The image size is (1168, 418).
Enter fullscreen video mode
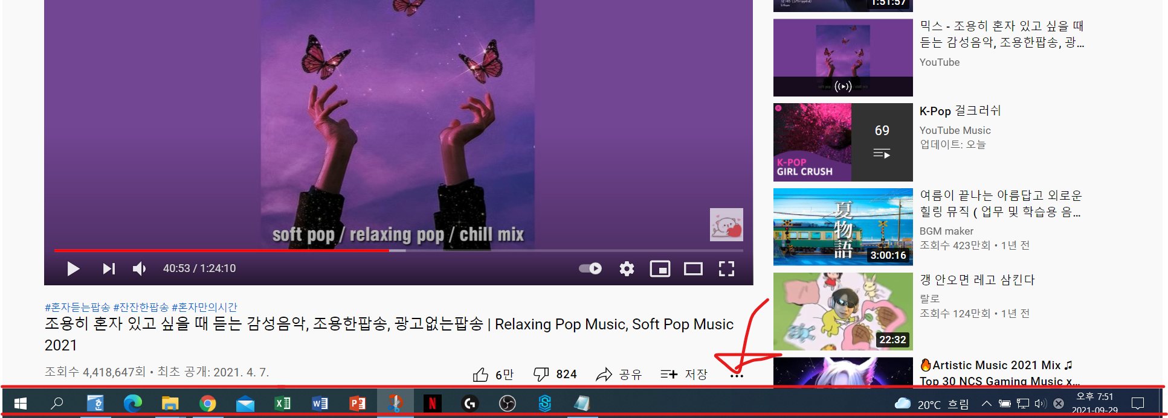(x=726, y=268)
